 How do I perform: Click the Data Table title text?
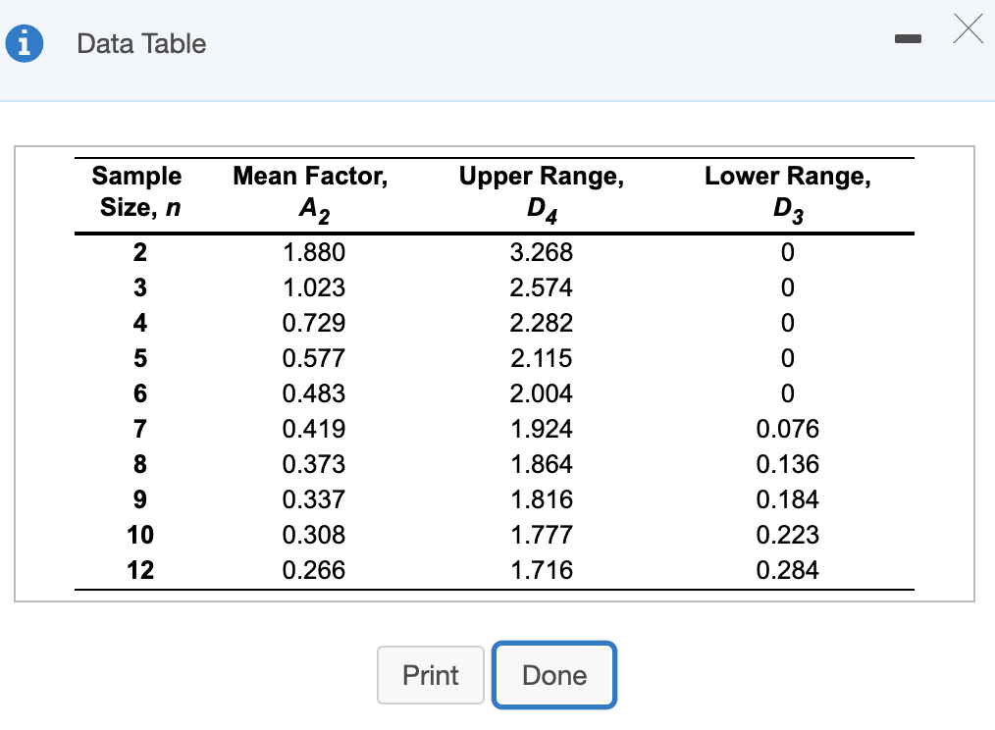[x=140, y=44]
